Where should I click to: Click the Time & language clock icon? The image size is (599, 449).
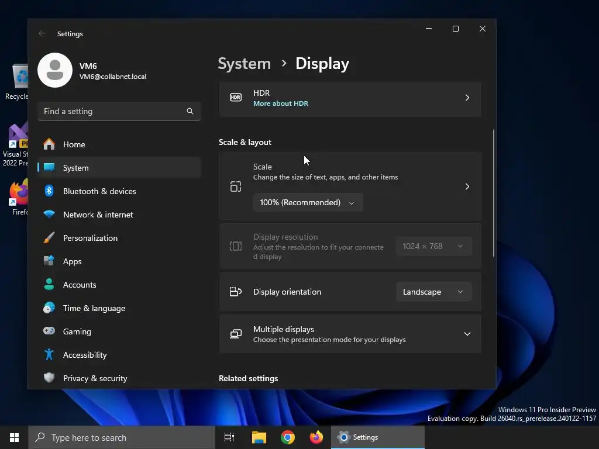pos(49,308)
